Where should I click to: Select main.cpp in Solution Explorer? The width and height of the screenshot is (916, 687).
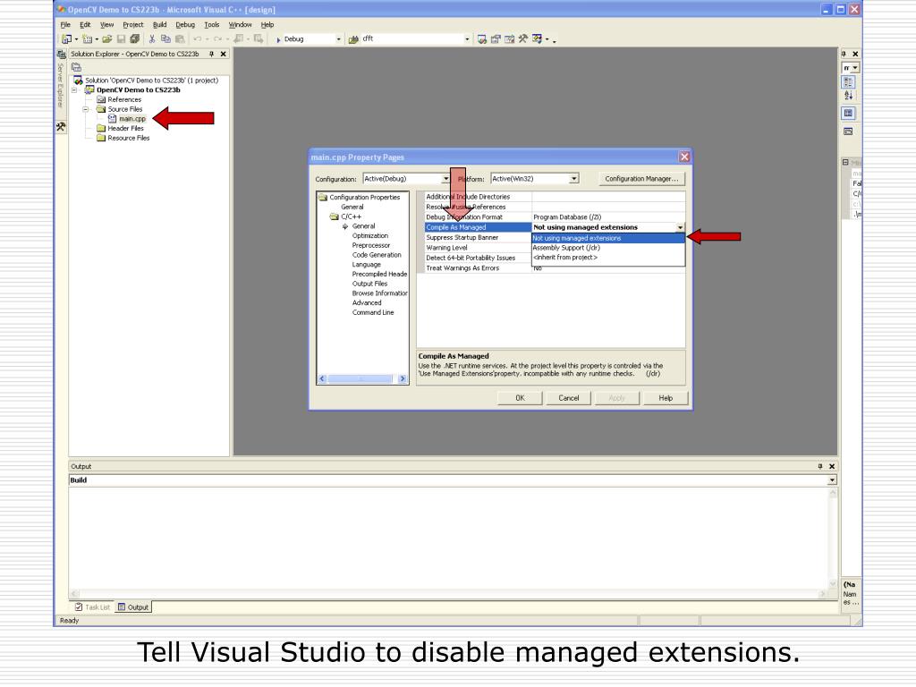132,119
